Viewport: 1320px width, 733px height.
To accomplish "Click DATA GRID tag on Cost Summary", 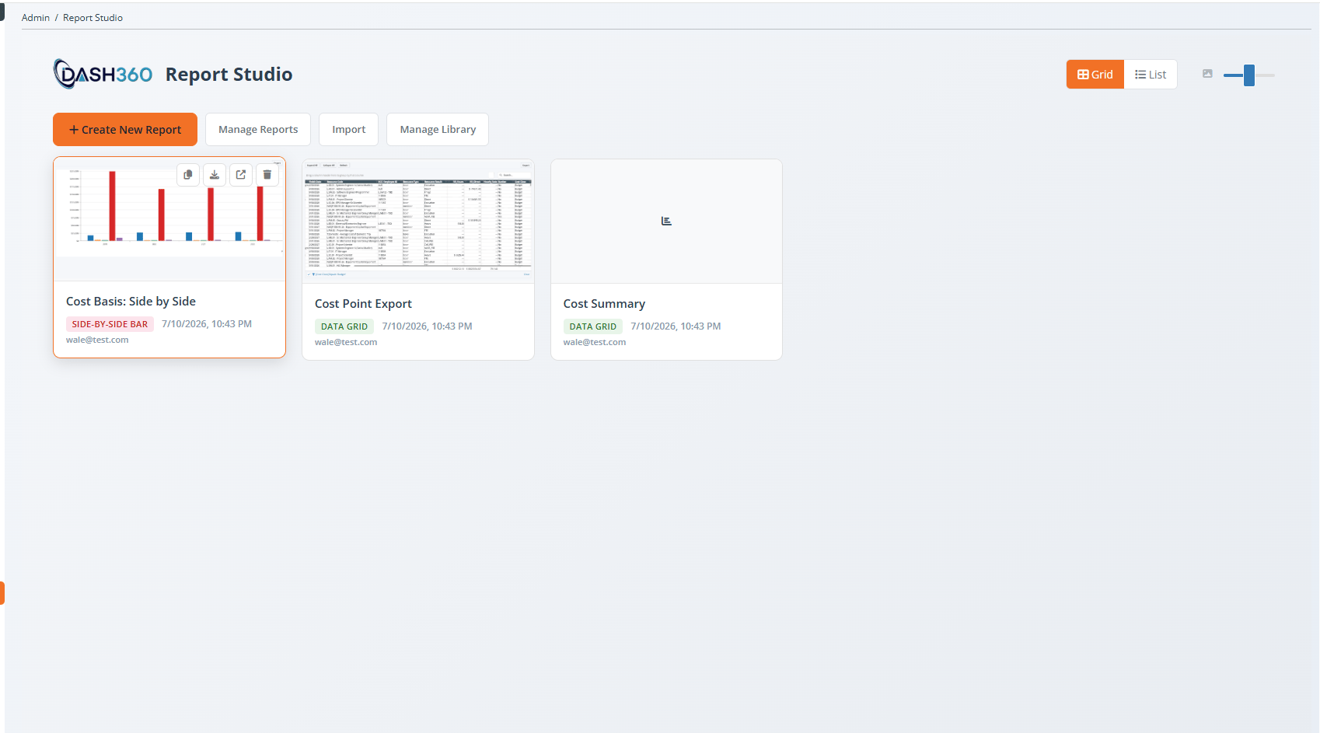I will coord(593,326).
